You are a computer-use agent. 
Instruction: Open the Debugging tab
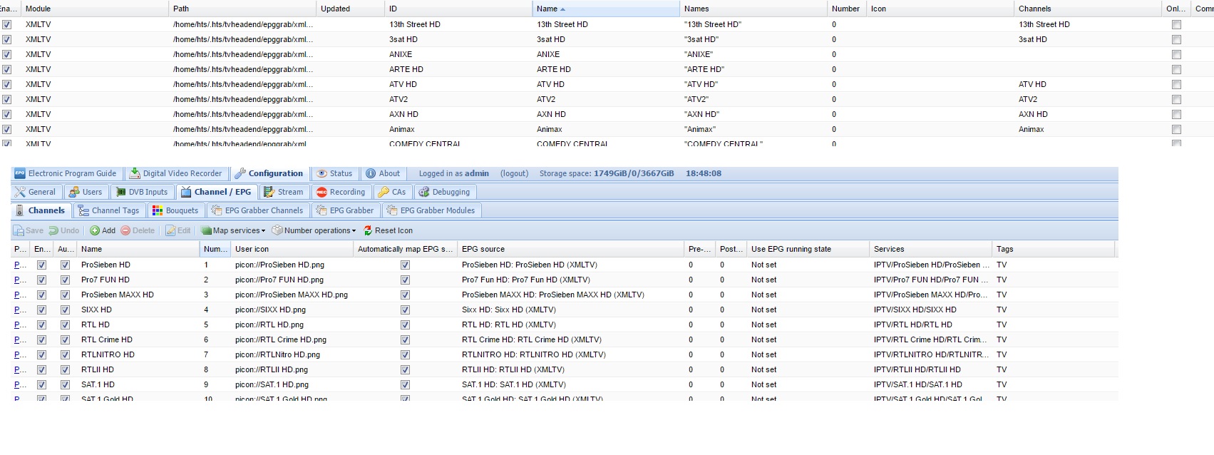coord(445,192)
